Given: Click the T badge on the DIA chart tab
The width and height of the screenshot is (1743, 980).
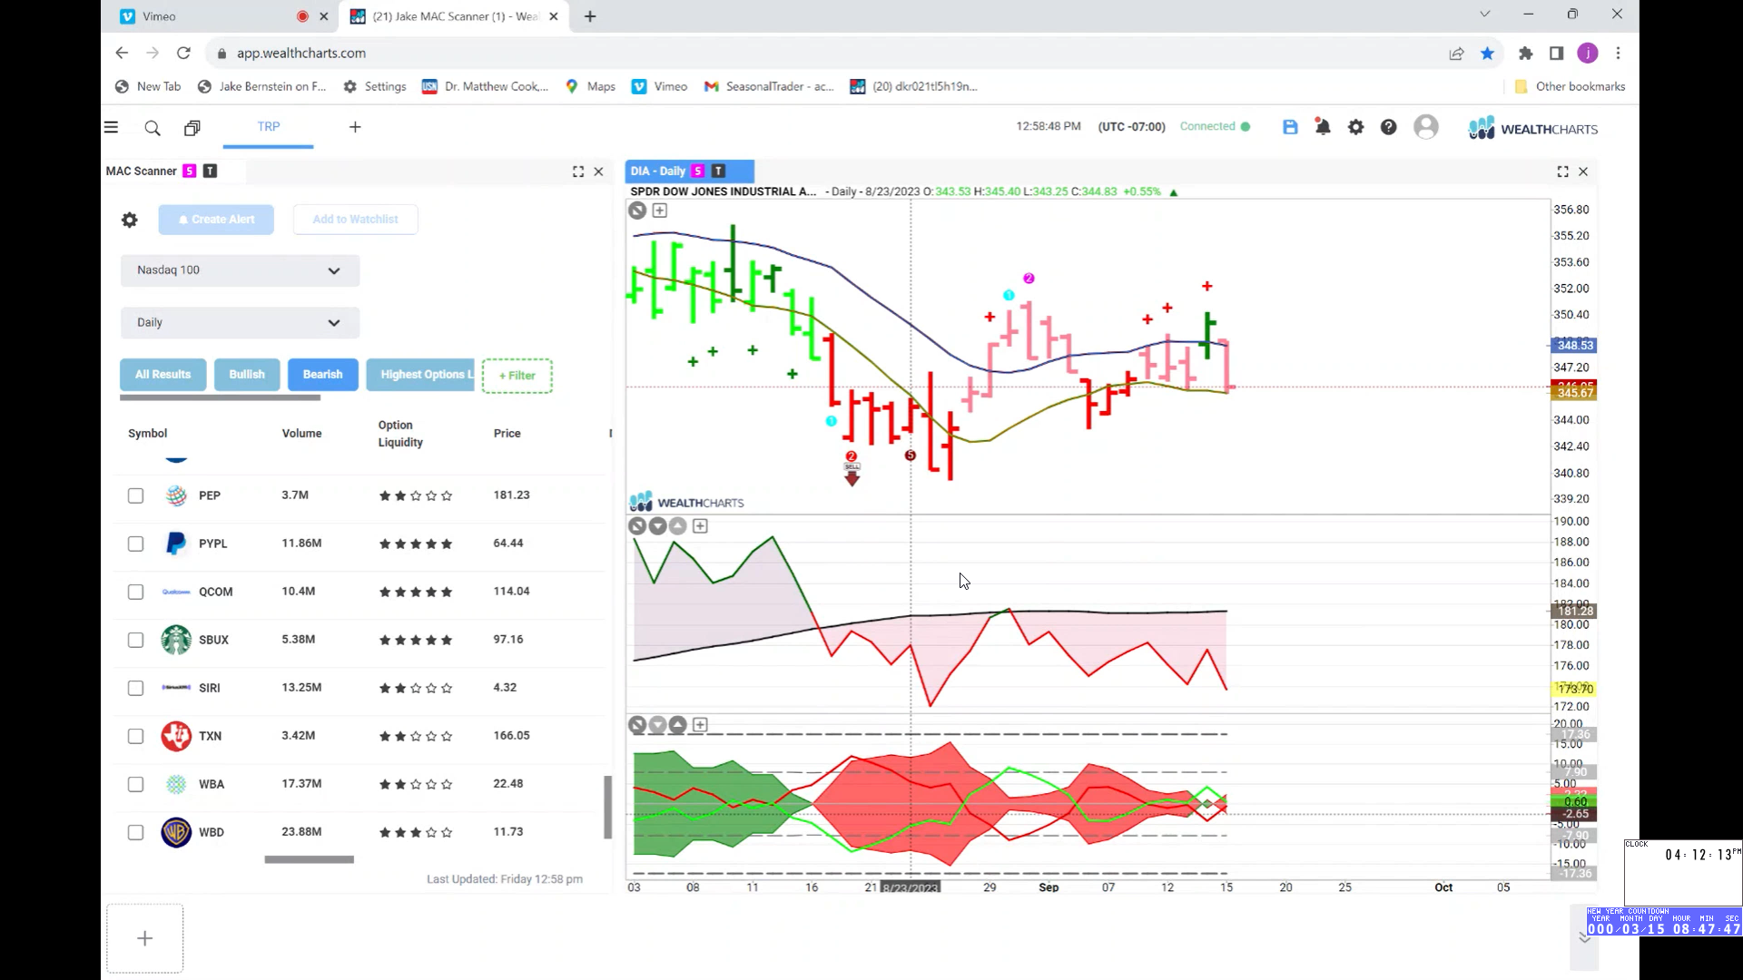Looking at the screenshot, I should [718, 171].
